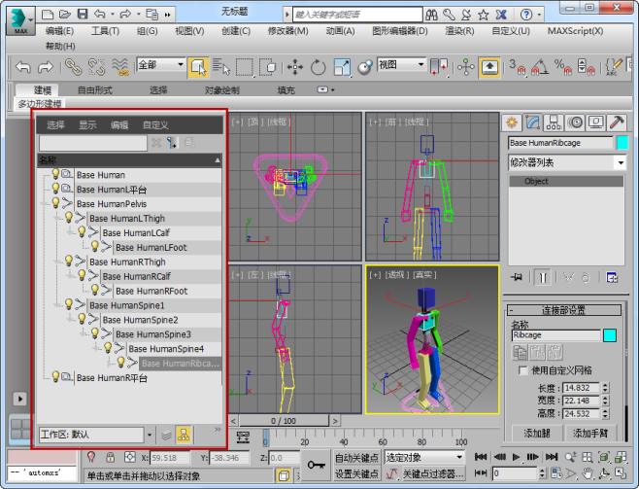Open the reference coordinate system dropdown 视图
This screenshot has height=489, width=639.
(401, 65)
